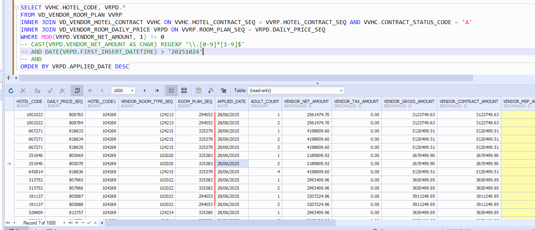Open the Table (read-only) dropdown
Viewport: 535px width, 230px height.
tap(341, 91)
